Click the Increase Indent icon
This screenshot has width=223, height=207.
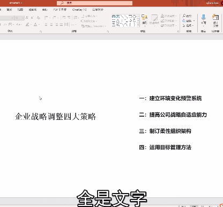69,18
